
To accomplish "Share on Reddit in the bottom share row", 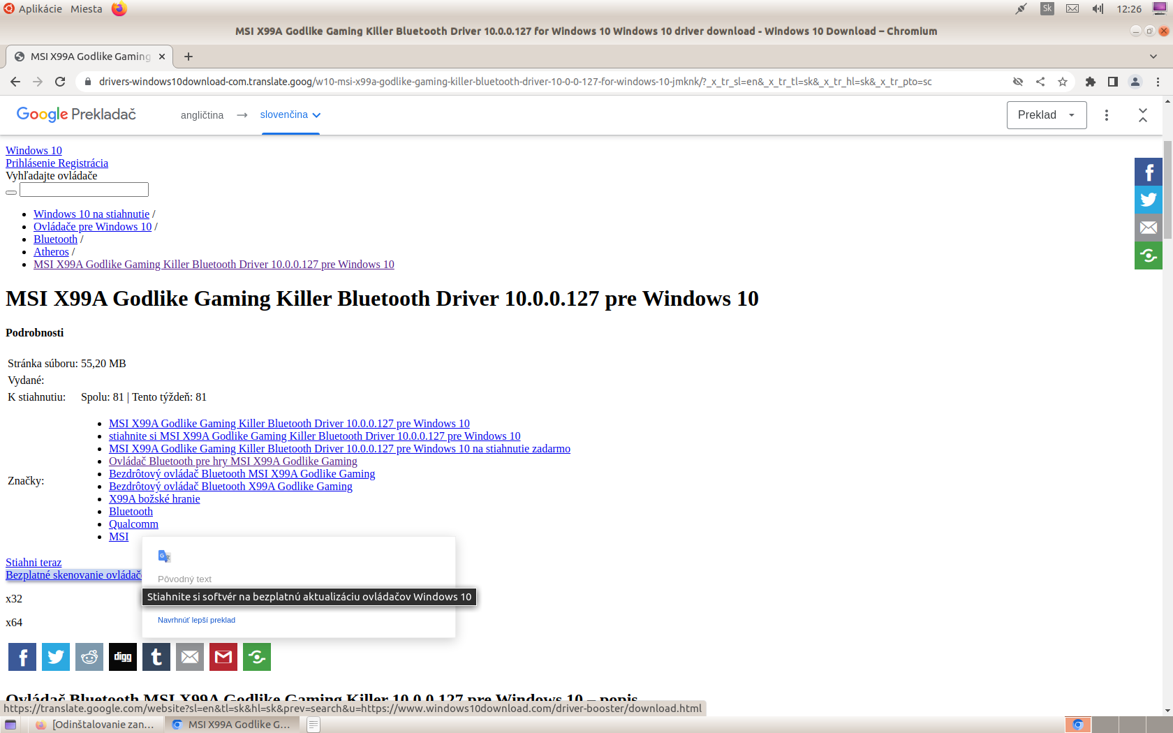I will tap(89, 657).
